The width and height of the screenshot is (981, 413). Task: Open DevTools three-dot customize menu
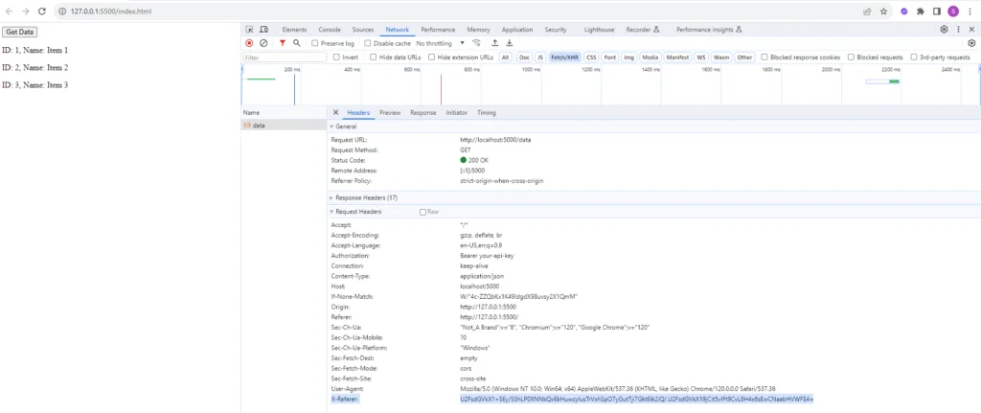(958, 30)
